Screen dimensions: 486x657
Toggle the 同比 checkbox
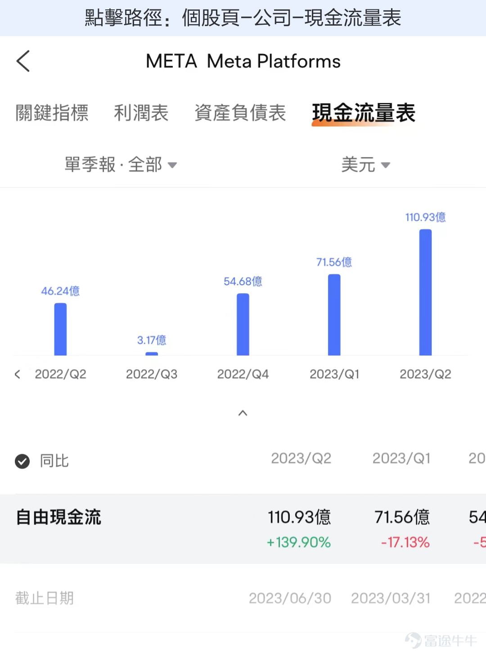tap(22, 461)
